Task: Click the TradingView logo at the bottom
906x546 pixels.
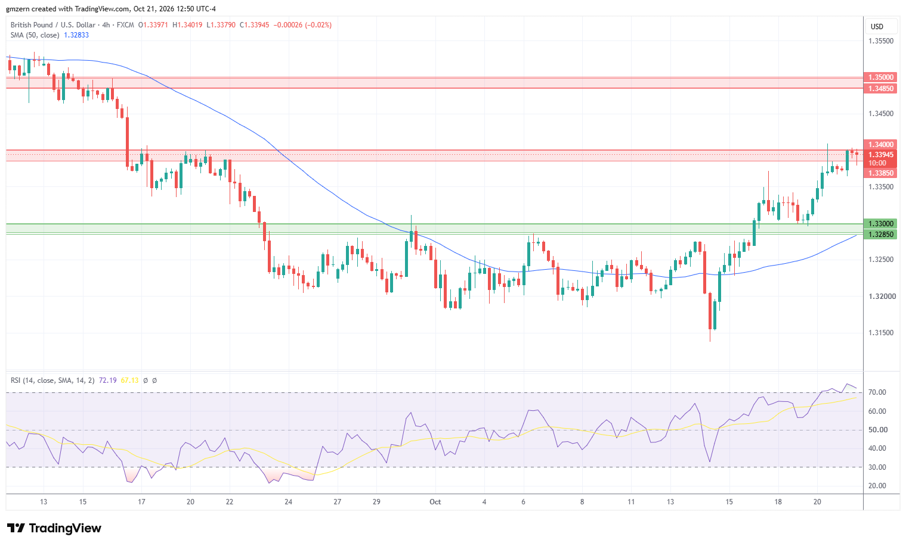Action: pos(54,528)
